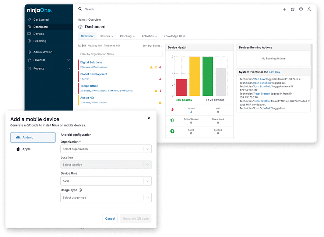
Task: Expand the Favorites section chevron
Action: [68, 60]
